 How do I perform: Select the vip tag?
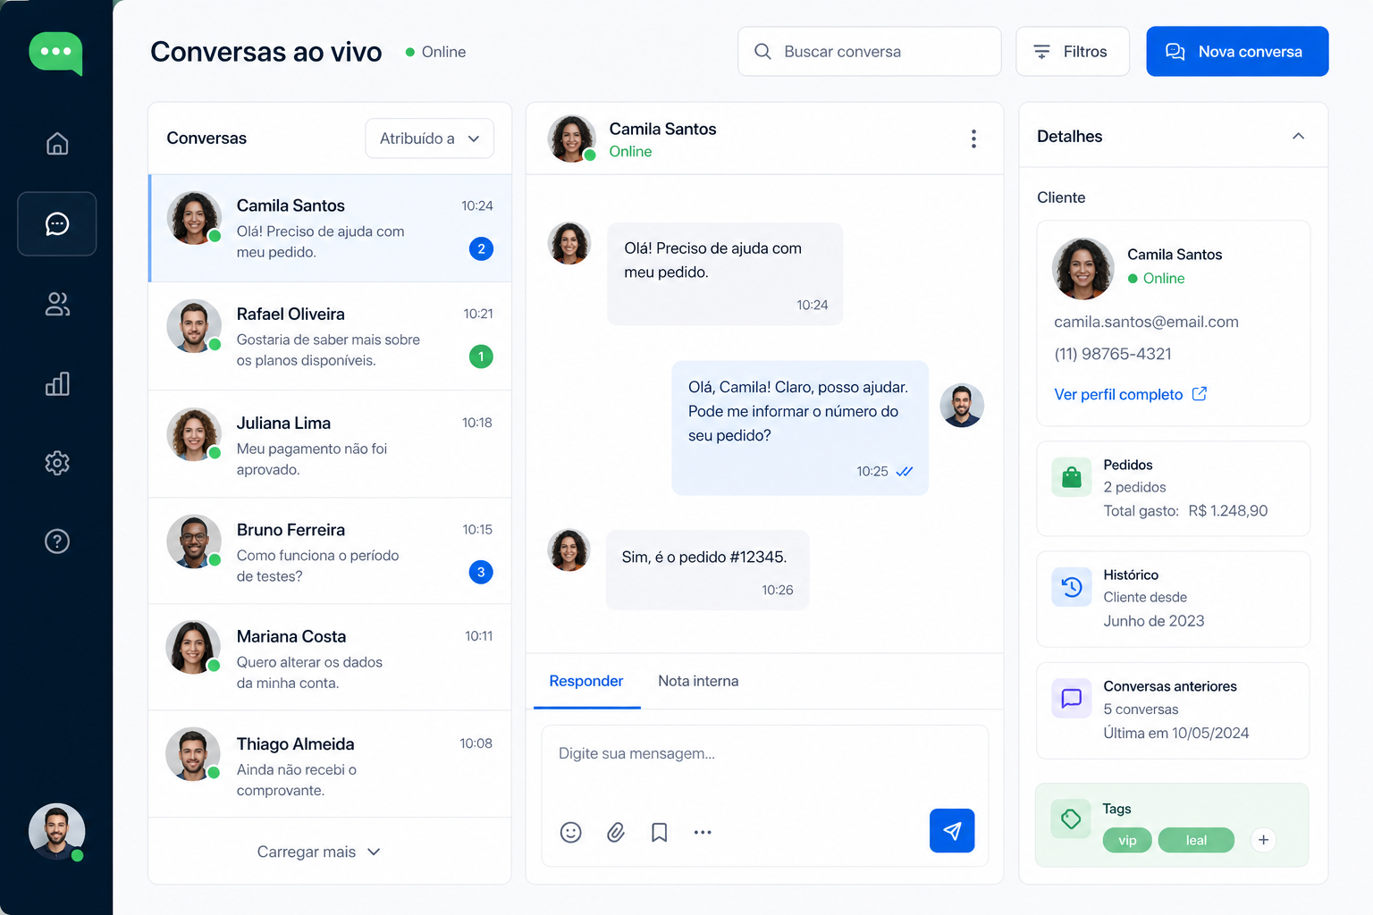coord(1127,840)
